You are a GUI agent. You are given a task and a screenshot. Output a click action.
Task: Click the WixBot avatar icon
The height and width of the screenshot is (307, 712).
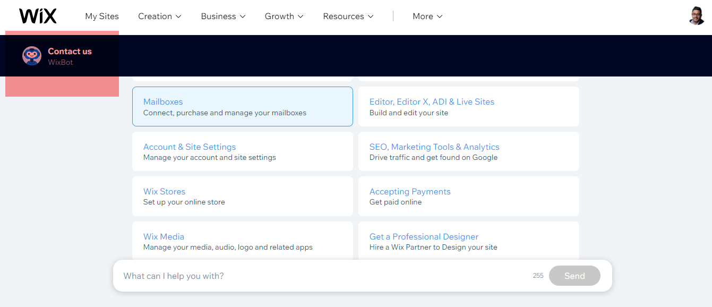(x=32, y=56)
